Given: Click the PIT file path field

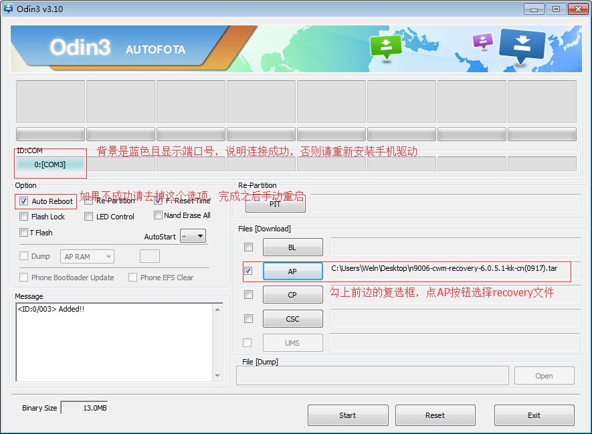Looking at the screenshot, I should pos(446,204).
